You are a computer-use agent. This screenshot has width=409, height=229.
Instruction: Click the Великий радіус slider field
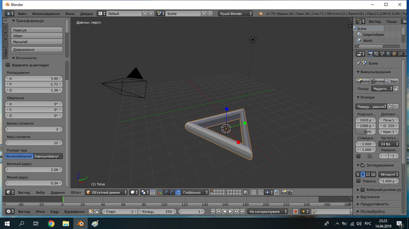coord(34,170)
